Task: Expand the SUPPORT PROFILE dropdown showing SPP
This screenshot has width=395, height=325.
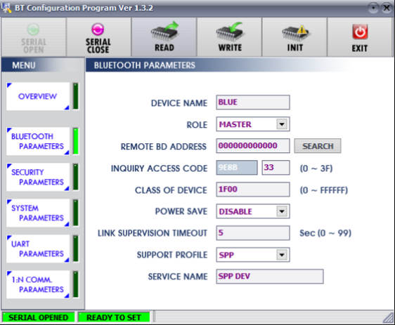Action: pyautogui.click(x=282, y=255)
